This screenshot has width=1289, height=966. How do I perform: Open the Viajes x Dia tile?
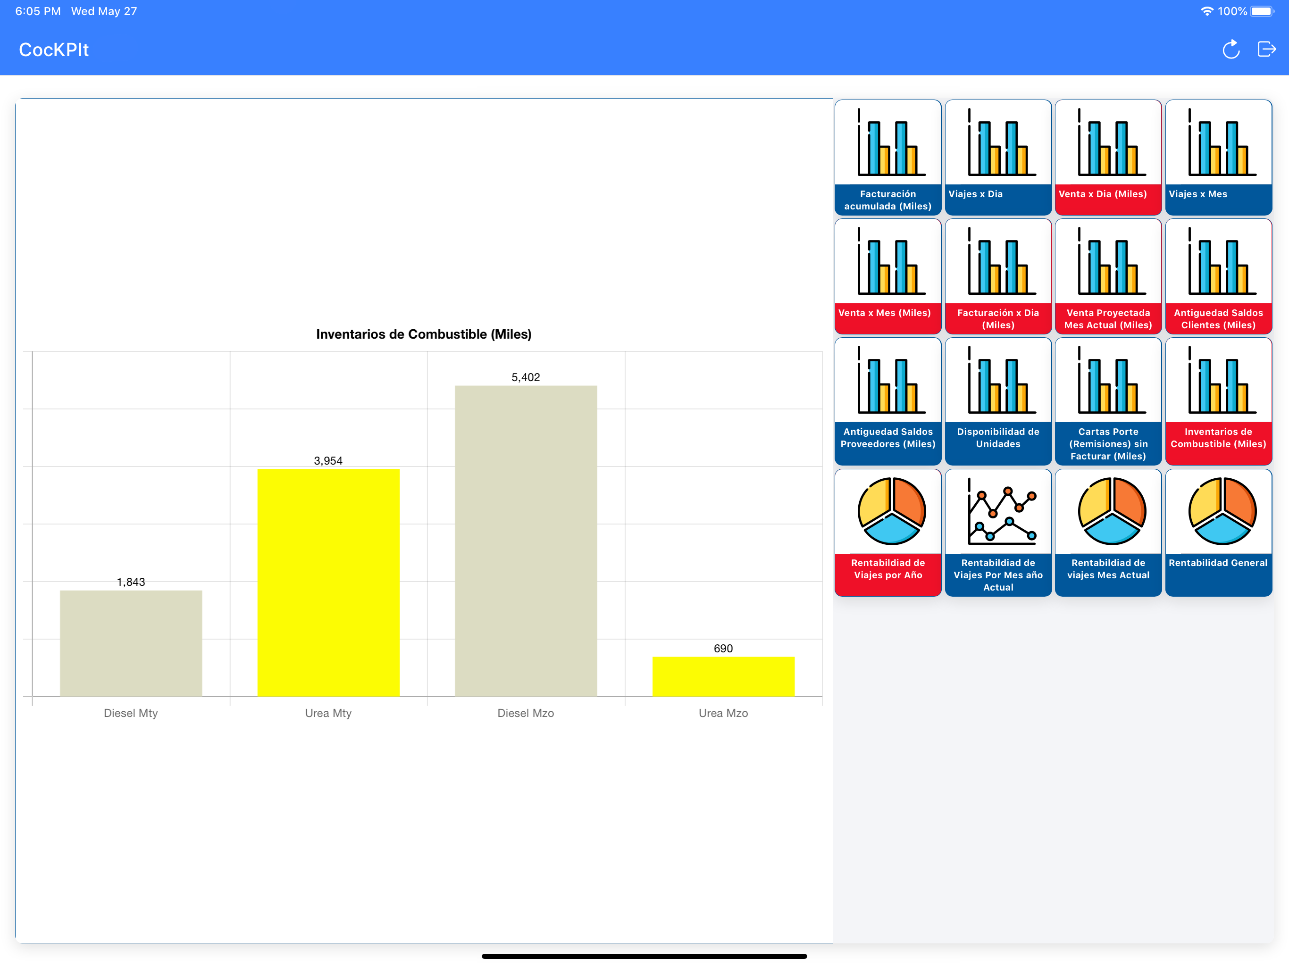[997, 158]
